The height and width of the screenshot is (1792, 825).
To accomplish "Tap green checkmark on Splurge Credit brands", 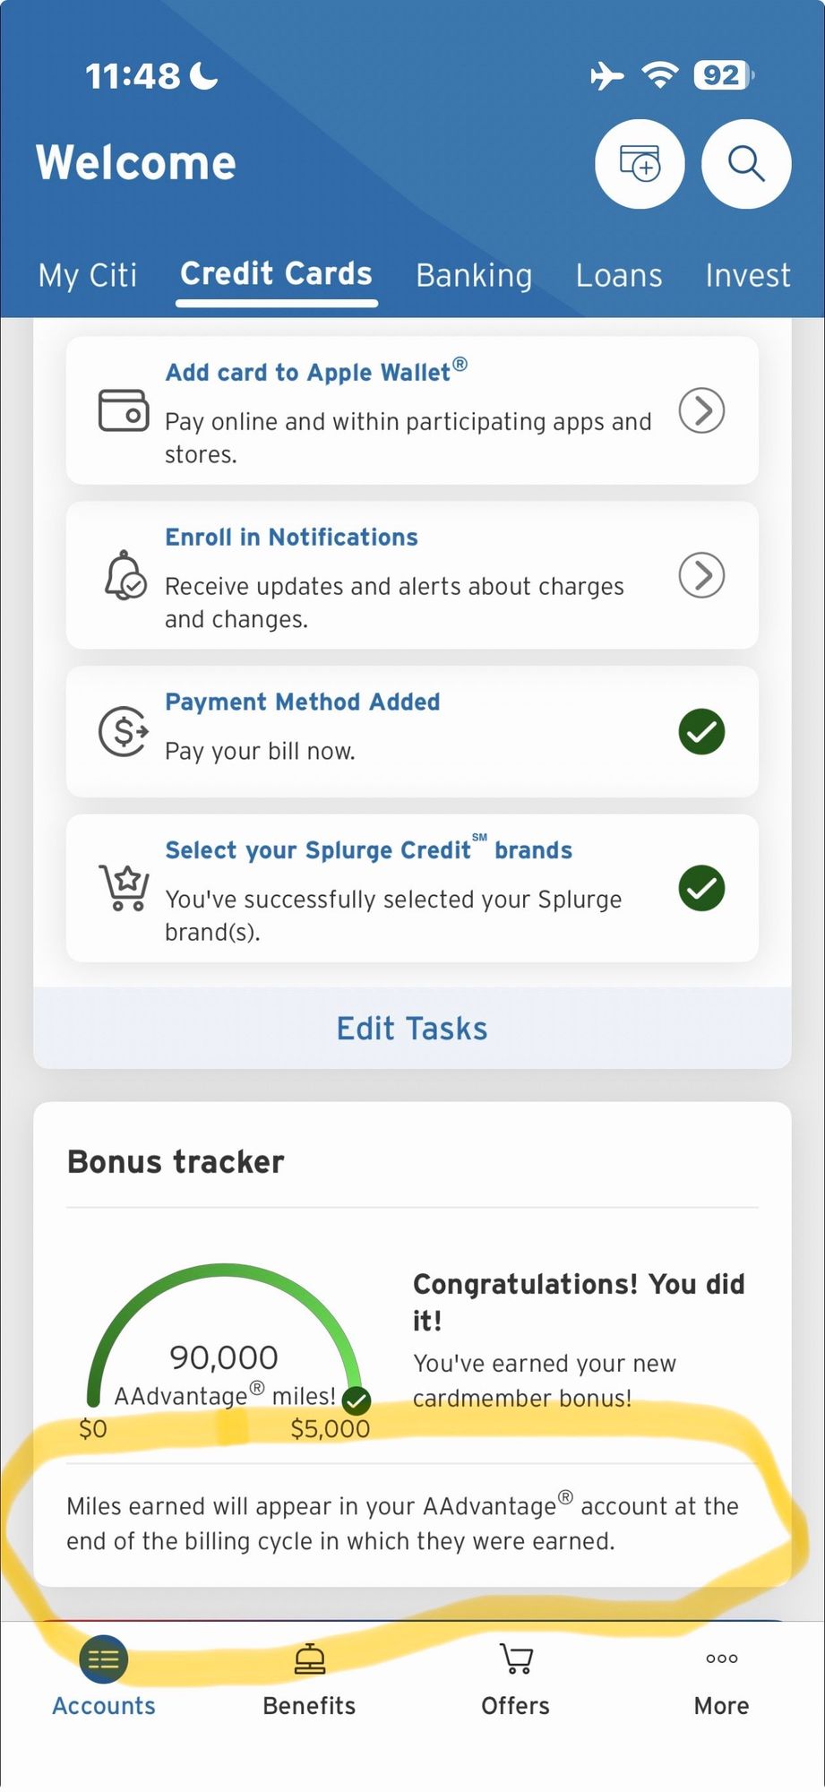I will 701,888.
